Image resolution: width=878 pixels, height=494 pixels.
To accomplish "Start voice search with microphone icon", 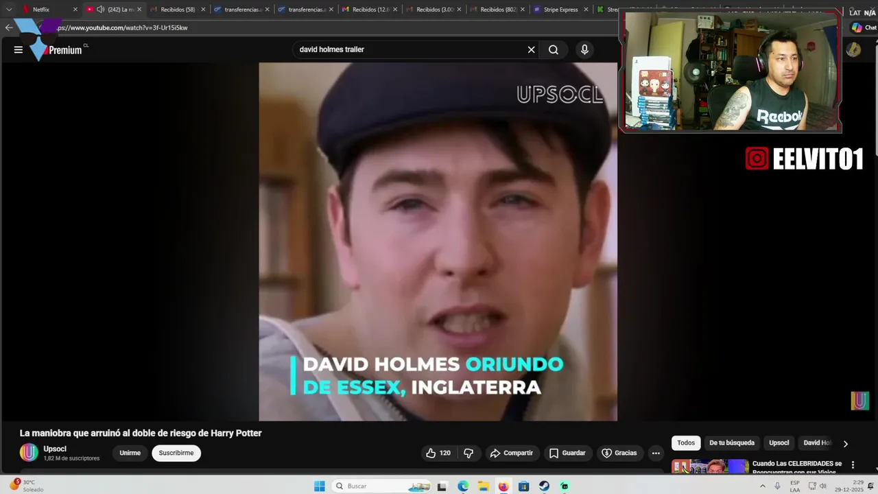I will tap(584, 49).
